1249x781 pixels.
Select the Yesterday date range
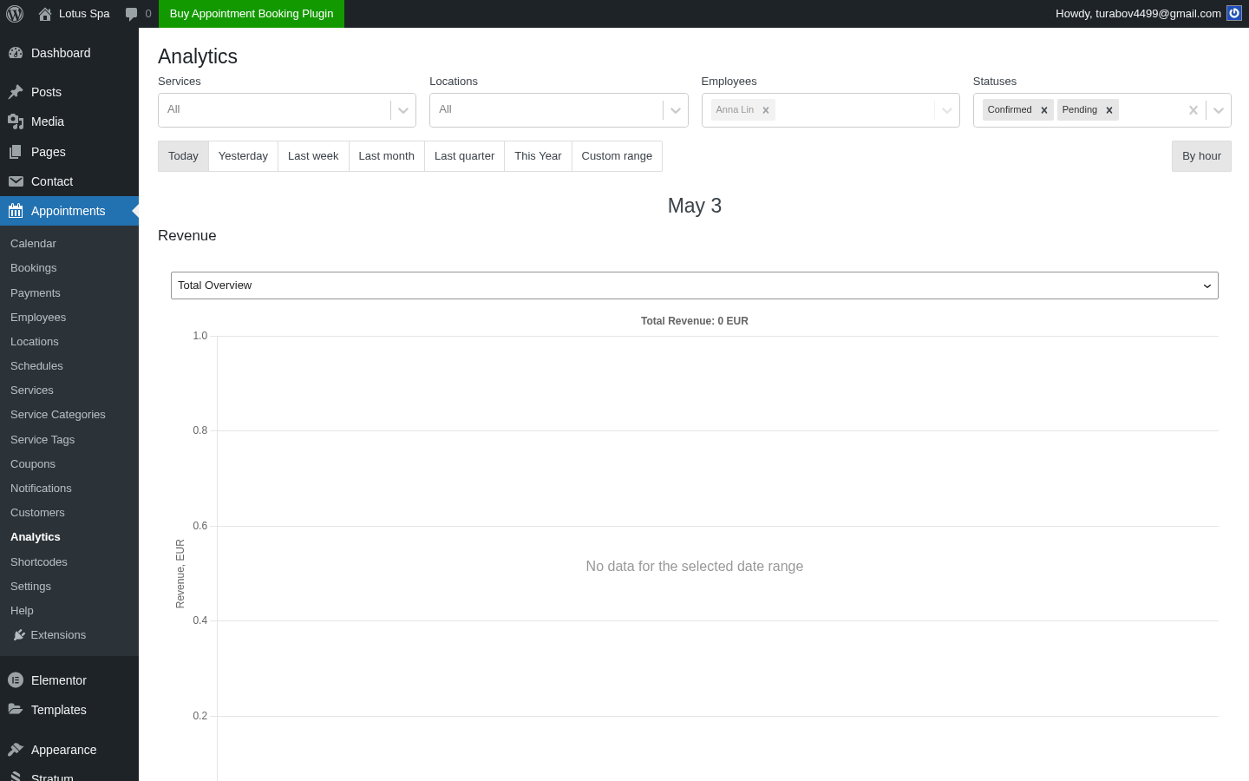coord(243,156)
